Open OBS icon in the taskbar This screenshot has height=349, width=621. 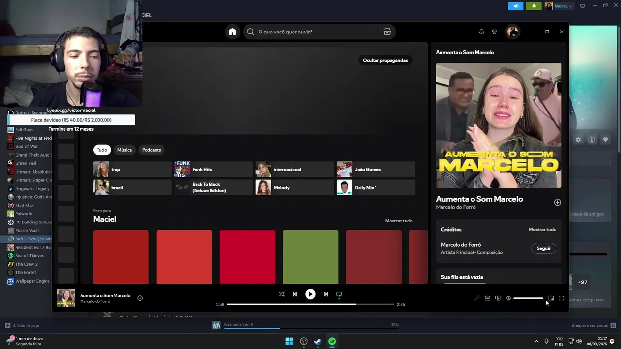[304, 341]
